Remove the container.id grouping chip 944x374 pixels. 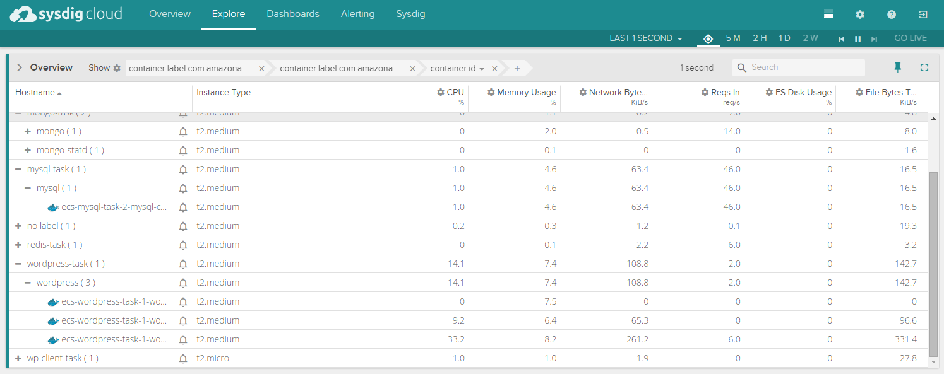pos(494,69)
